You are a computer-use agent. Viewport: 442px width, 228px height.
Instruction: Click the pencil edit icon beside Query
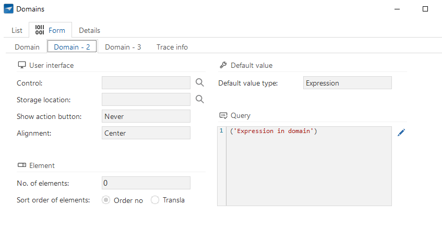tap(401, 133)
